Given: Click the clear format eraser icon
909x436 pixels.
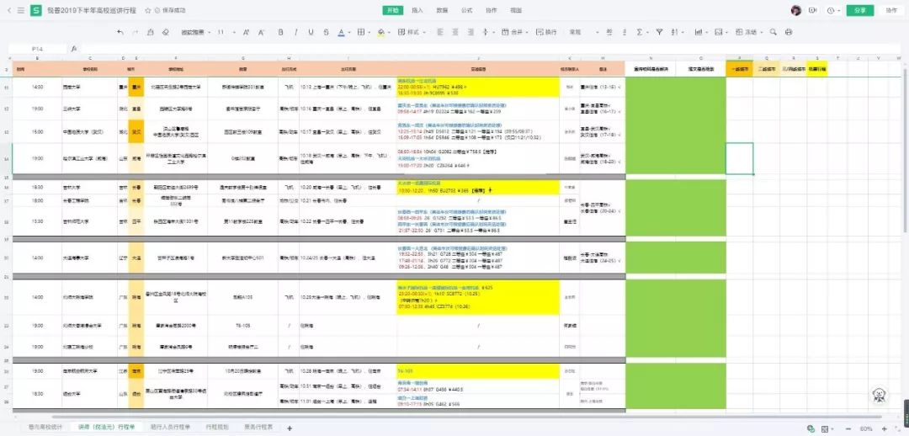Looking at the screenshot, I should (166, 33).
